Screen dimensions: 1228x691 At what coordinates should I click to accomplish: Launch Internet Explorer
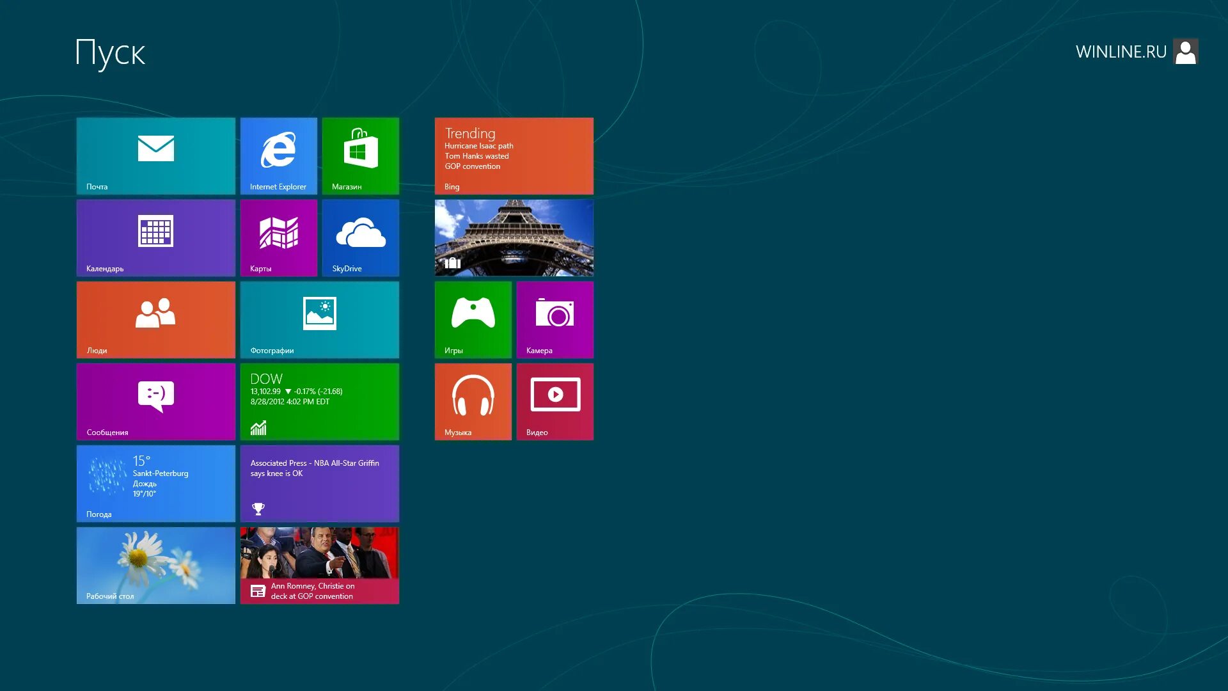pos(279,155)
